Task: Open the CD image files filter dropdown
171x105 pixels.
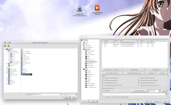Action: [x=76, y=94]
